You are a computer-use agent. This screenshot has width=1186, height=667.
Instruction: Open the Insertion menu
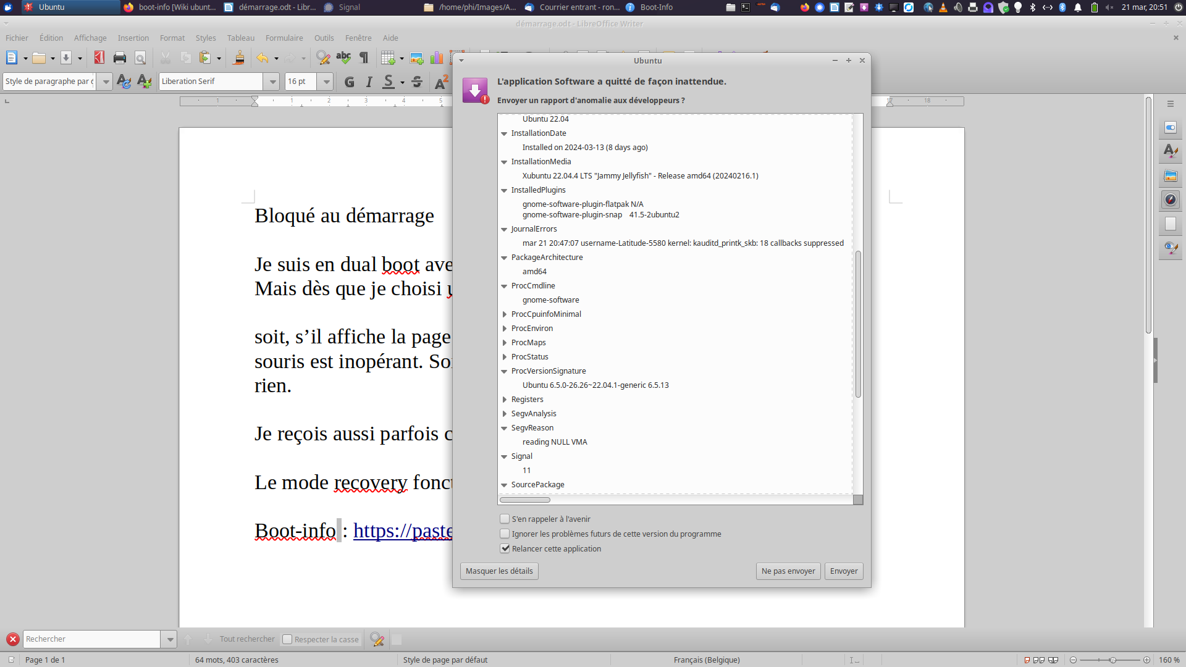[x=133, y=38]
